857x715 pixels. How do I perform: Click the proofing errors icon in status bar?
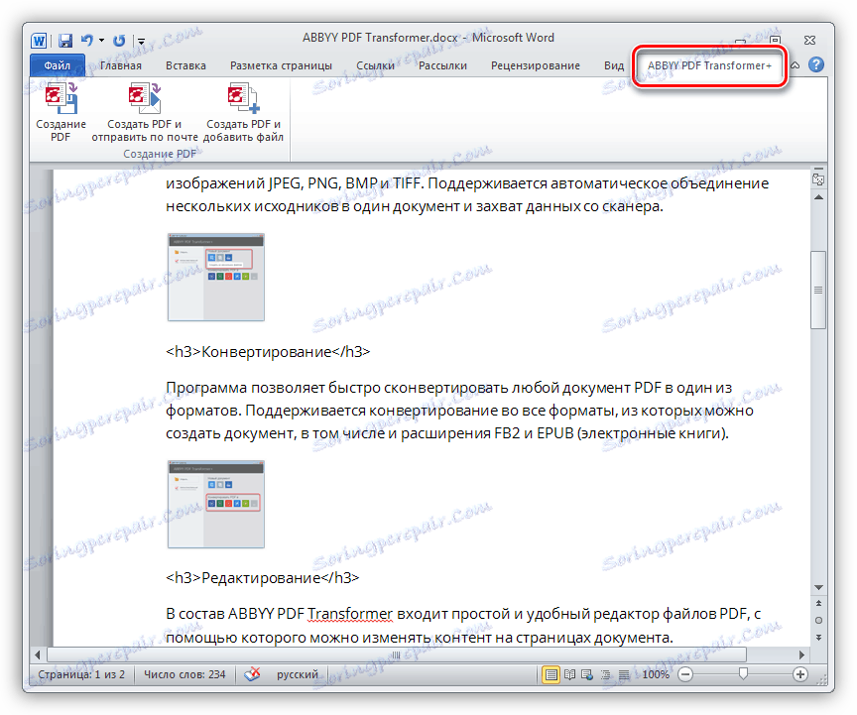pos(252,674)
